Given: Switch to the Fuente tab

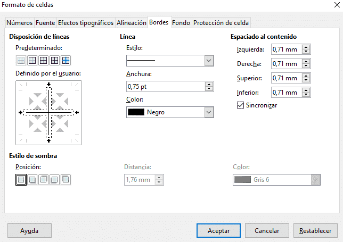Looking at the screenshot, I should tap(45, 23).
